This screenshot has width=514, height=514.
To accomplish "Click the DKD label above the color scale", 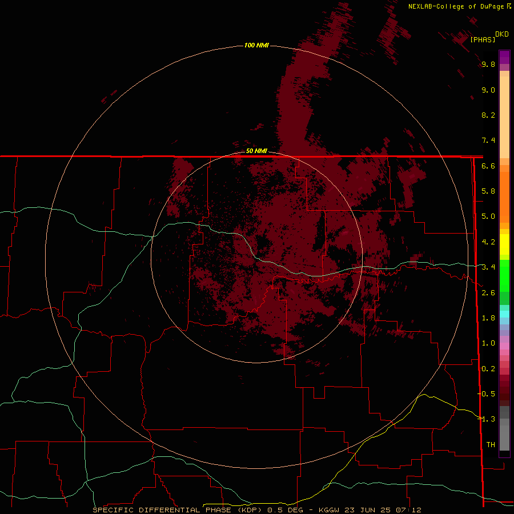I will (x=502, y=34).
